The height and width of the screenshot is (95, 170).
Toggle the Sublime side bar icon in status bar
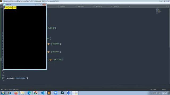[2, 90]
